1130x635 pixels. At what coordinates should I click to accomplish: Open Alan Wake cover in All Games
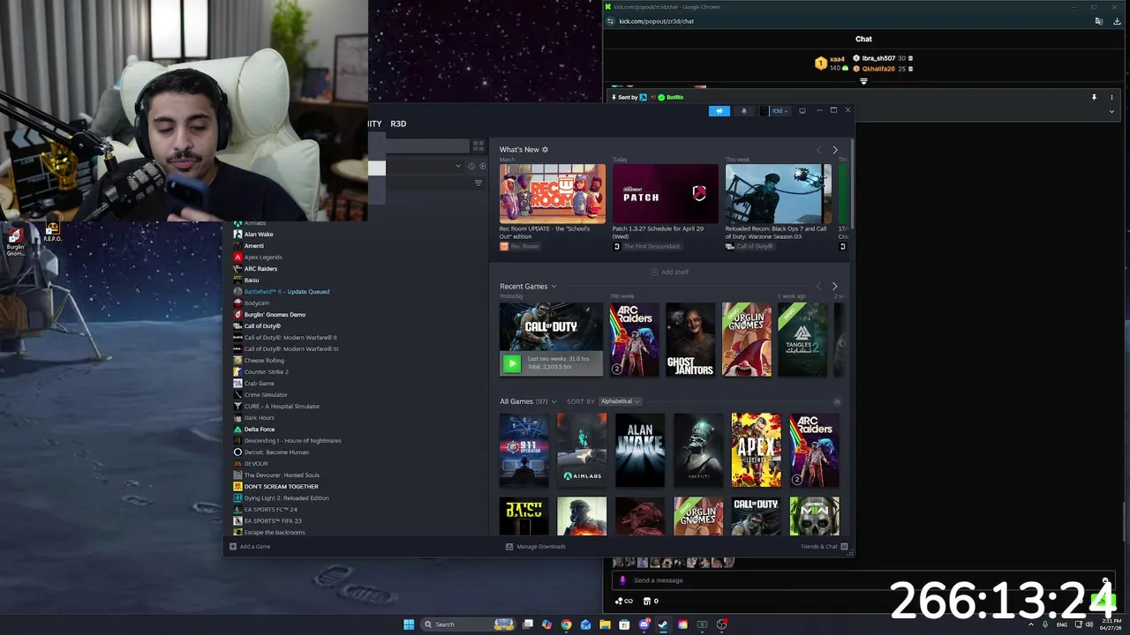pos(640,450)
